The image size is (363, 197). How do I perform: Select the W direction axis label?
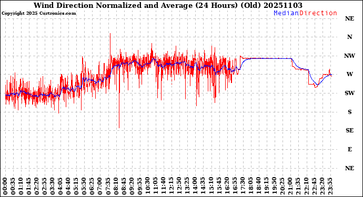point(349,74)
